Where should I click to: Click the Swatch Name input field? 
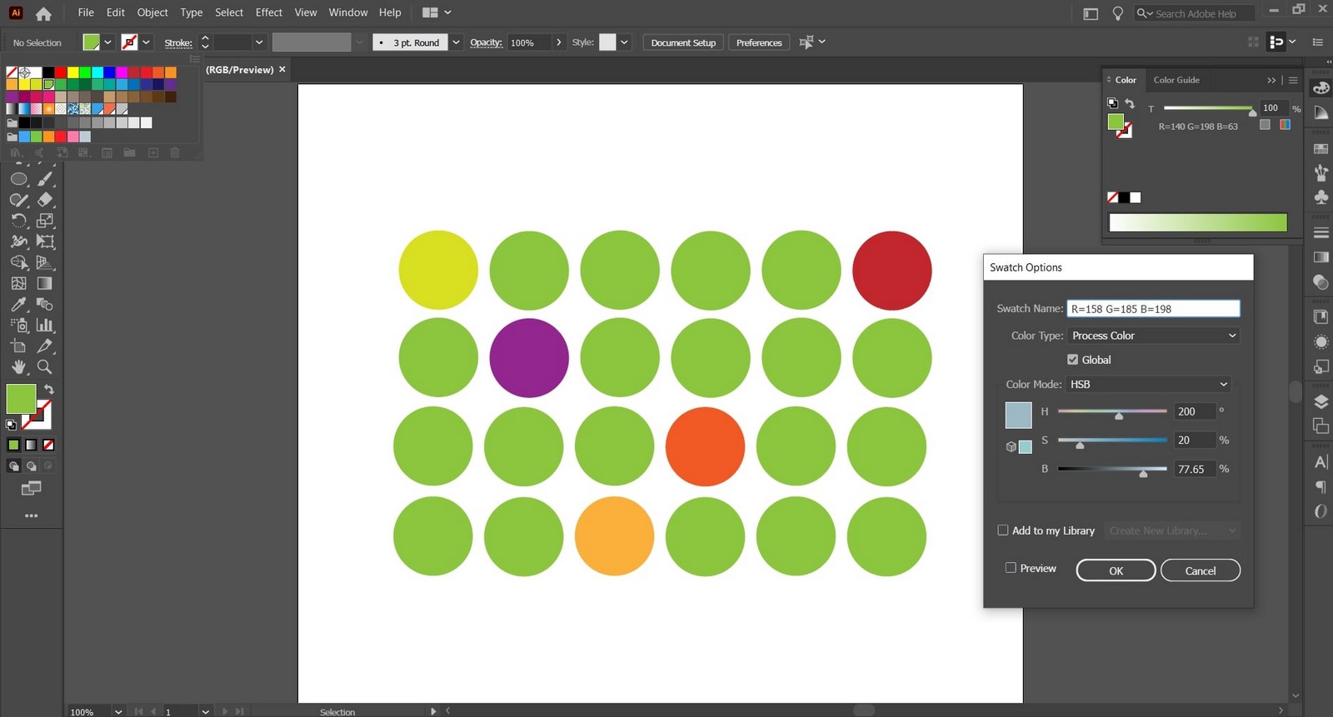1153,309
